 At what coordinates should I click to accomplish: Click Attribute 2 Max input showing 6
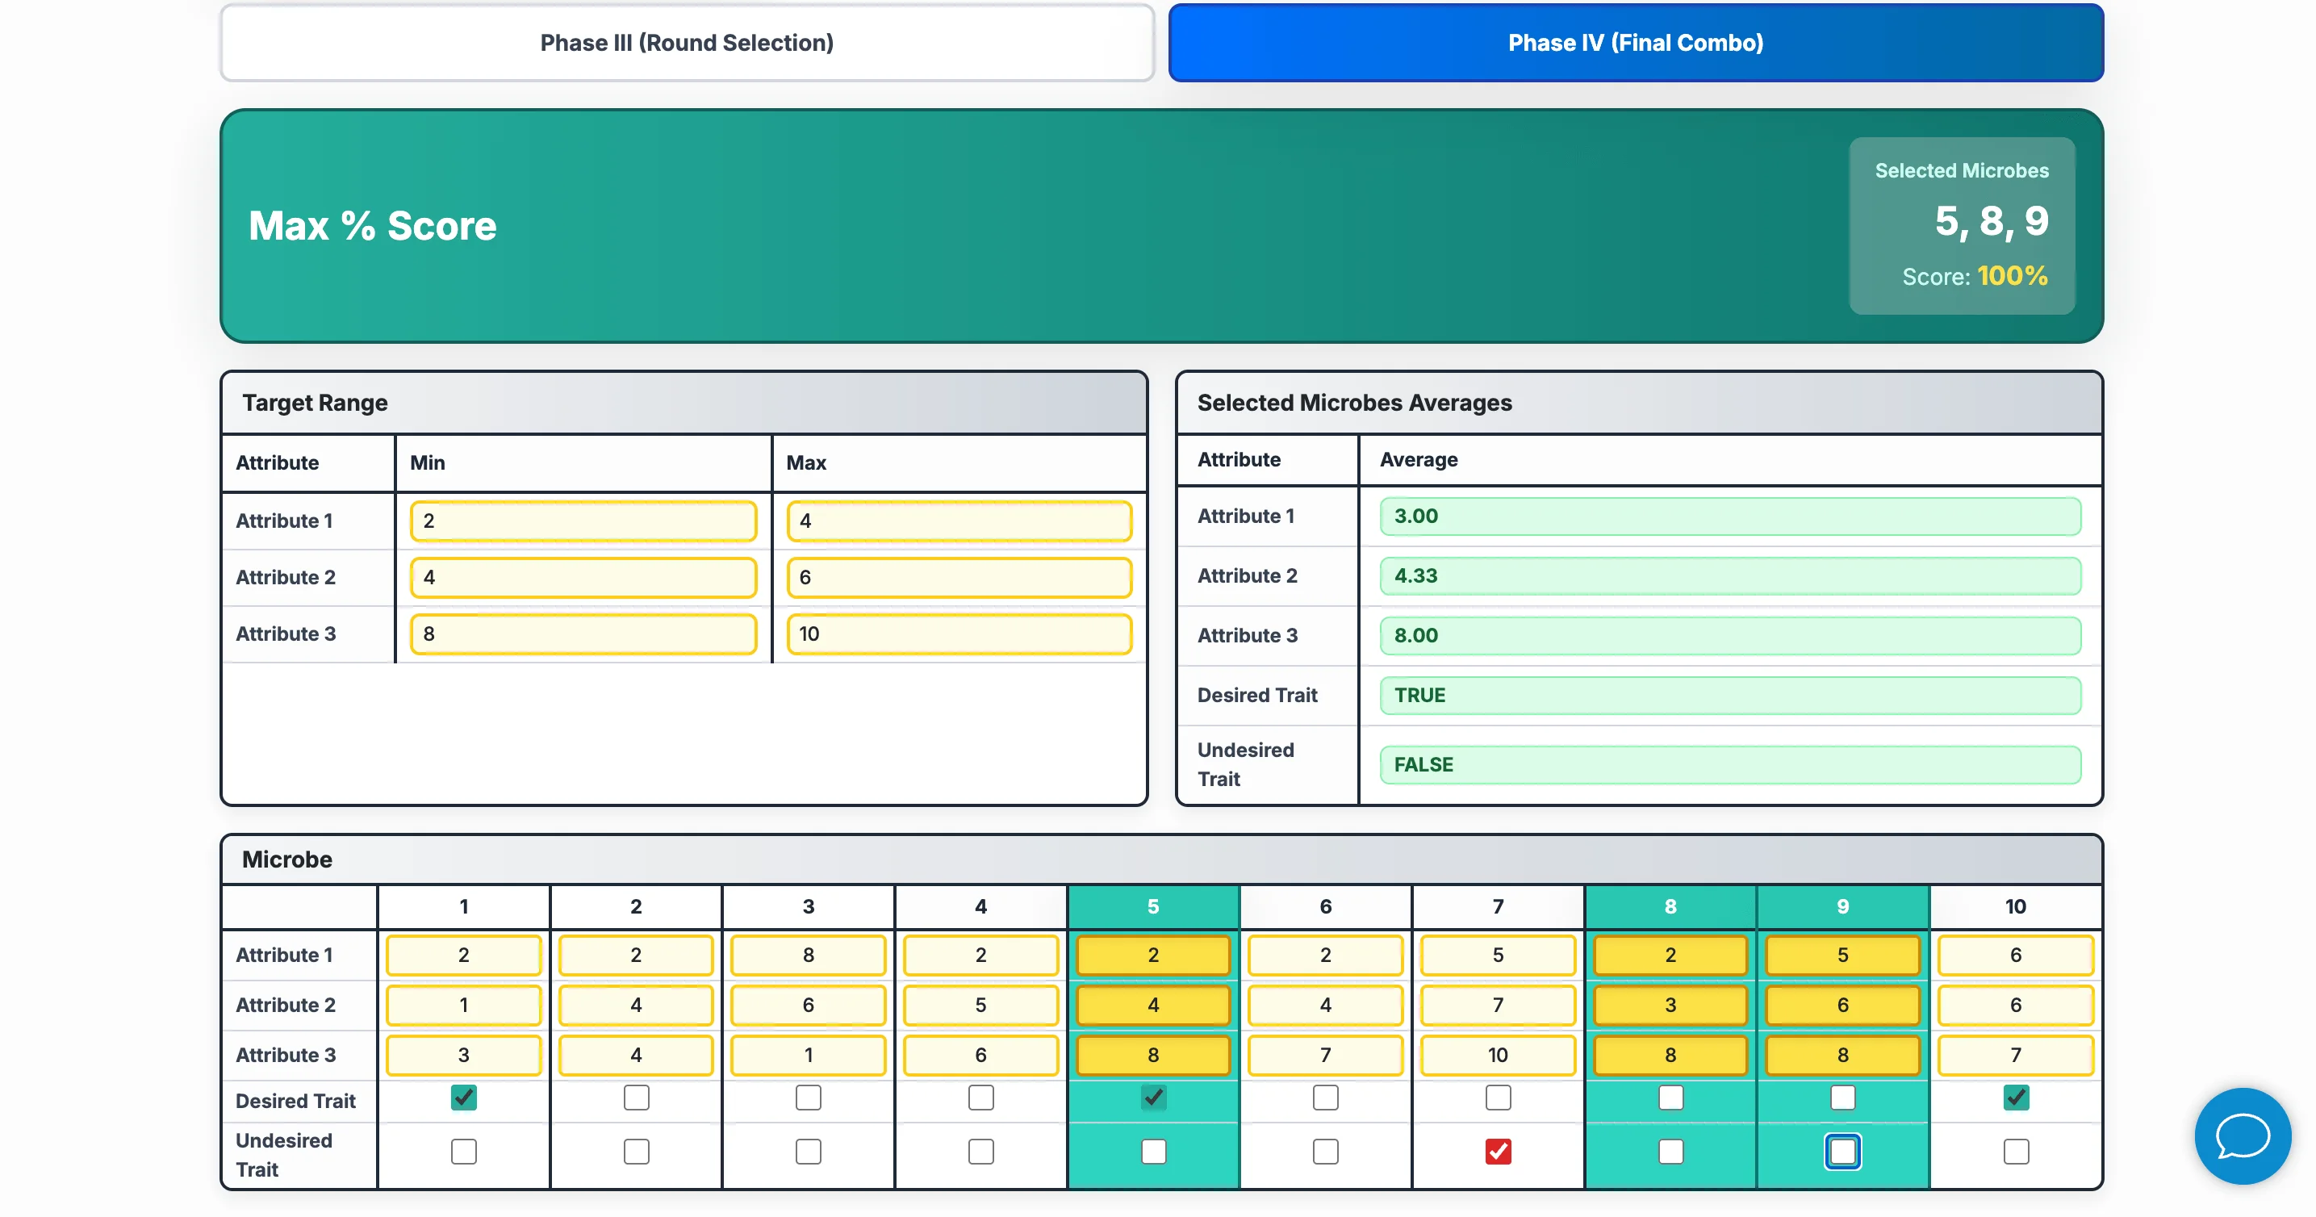pyautogui.click(x=959, y=577)
